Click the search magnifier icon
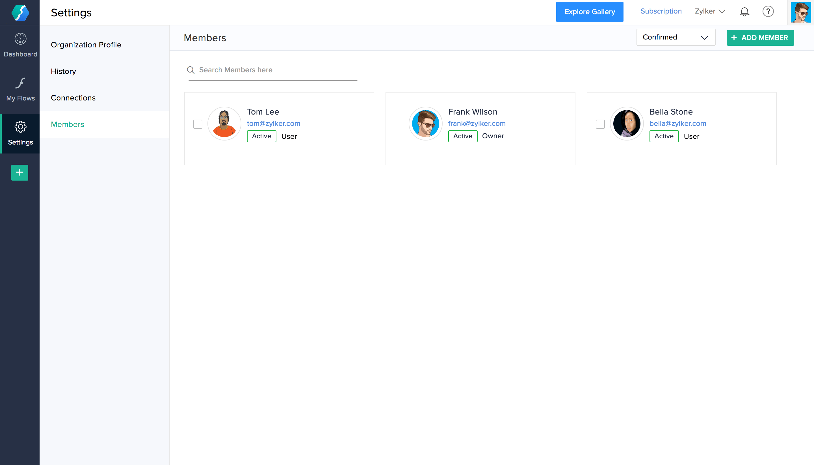The width and height of the screenshot is (814, 465). click(x=190, y=70)
